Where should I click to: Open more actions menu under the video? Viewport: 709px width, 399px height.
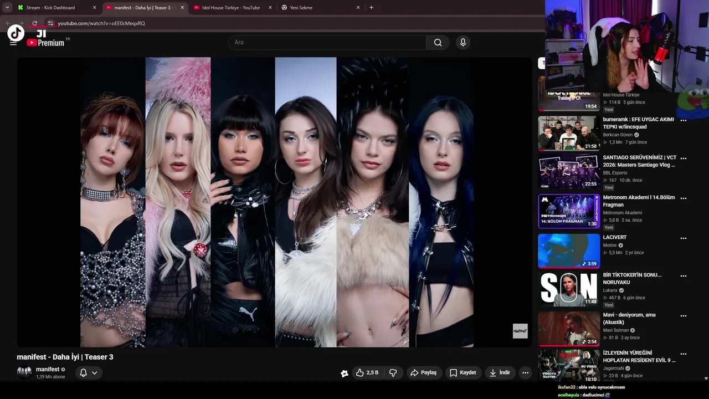click(525, 372)
